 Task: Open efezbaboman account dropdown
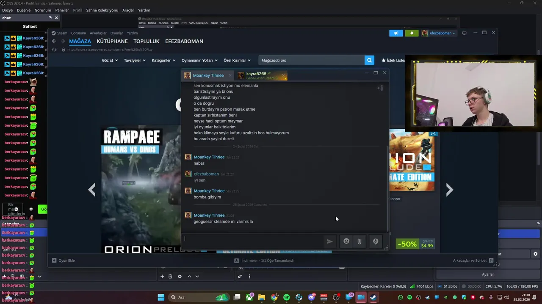pyautogui.click(x=439, y=33)
